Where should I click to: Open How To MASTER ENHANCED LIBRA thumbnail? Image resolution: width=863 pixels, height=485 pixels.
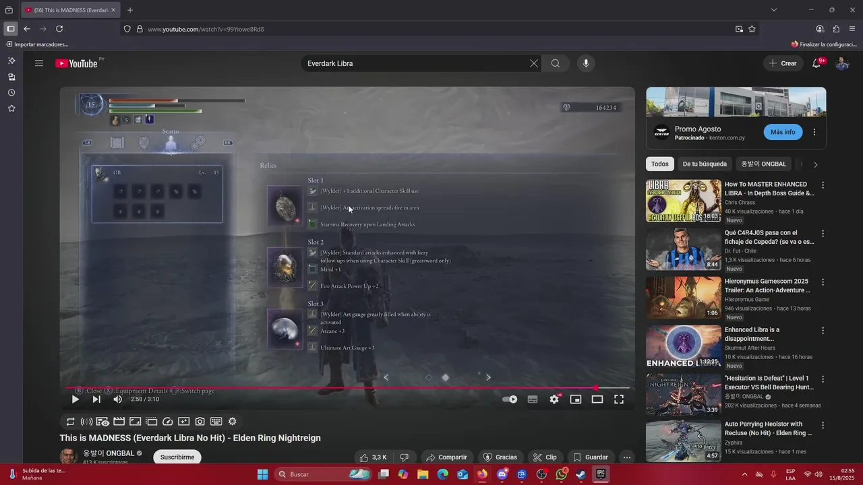(x=684, y=201)
